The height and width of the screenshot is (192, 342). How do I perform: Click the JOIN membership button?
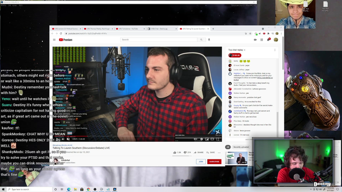[201, 162]
